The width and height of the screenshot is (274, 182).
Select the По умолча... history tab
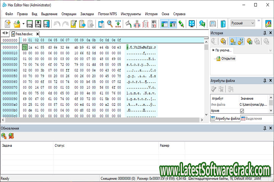222,50
